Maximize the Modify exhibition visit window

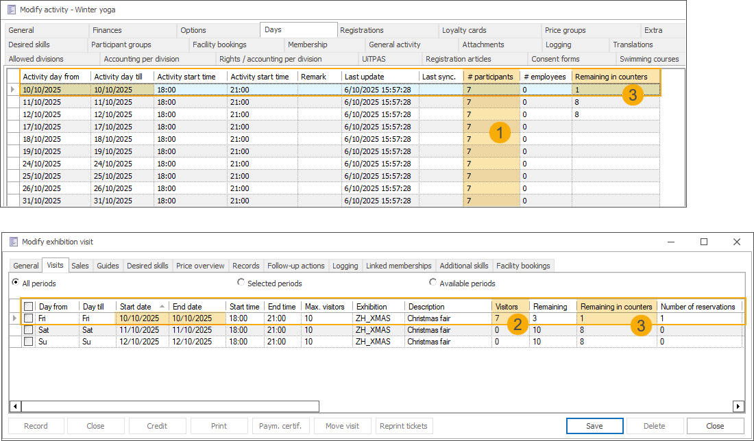point(703,242)
